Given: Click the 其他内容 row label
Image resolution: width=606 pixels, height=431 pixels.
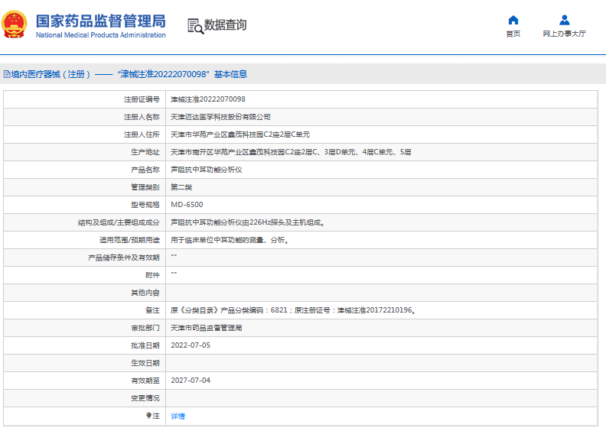Looking at the screenshot, I should (x=145, y=293).
